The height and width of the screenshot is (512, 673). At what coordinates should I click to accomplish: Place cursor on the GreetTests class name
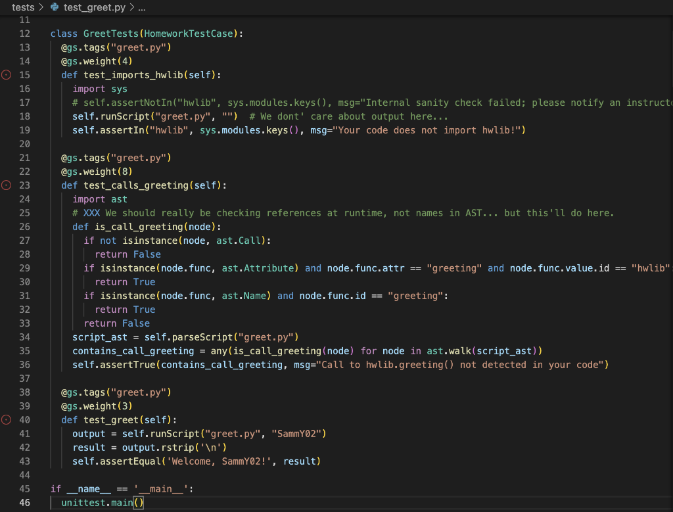pyautogui.click(x=111, y=33)
